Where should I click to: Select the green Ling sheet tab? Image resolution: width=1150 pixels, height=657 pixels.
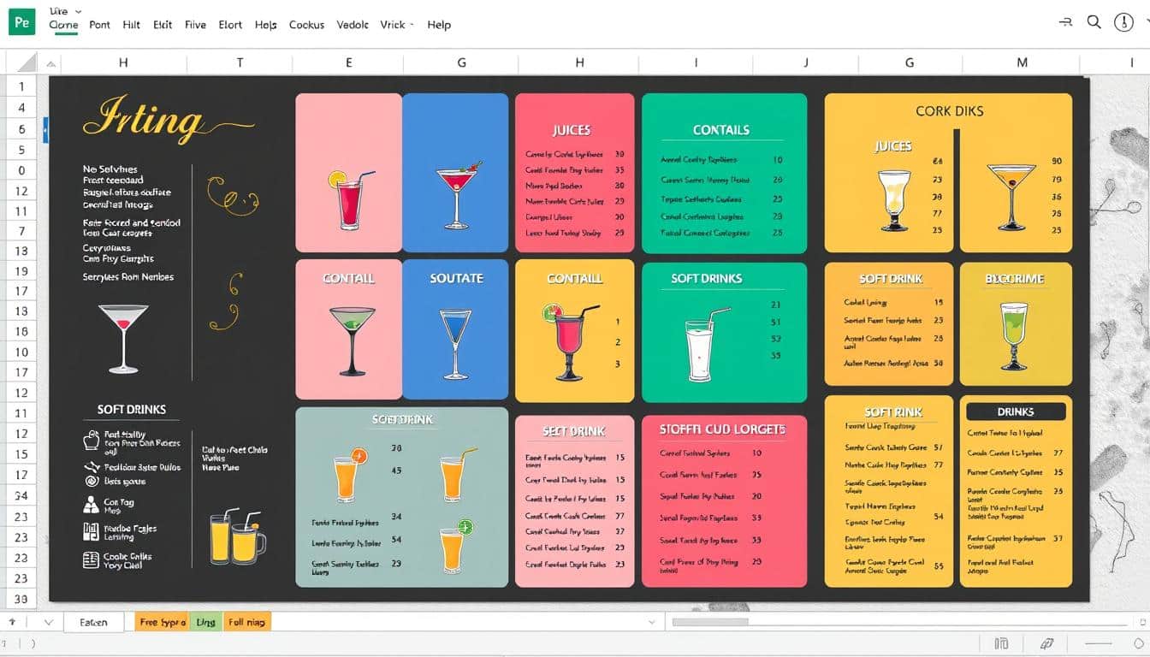point(205,622)
